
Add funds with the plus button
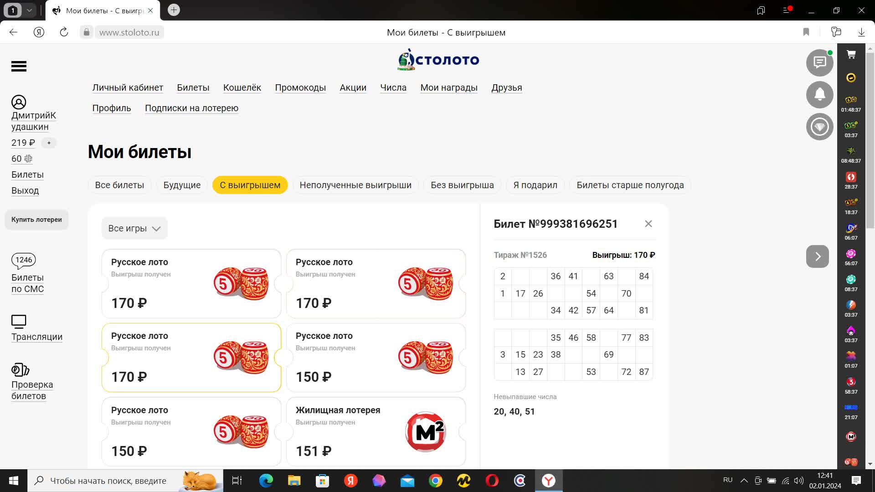pos(49,143)
